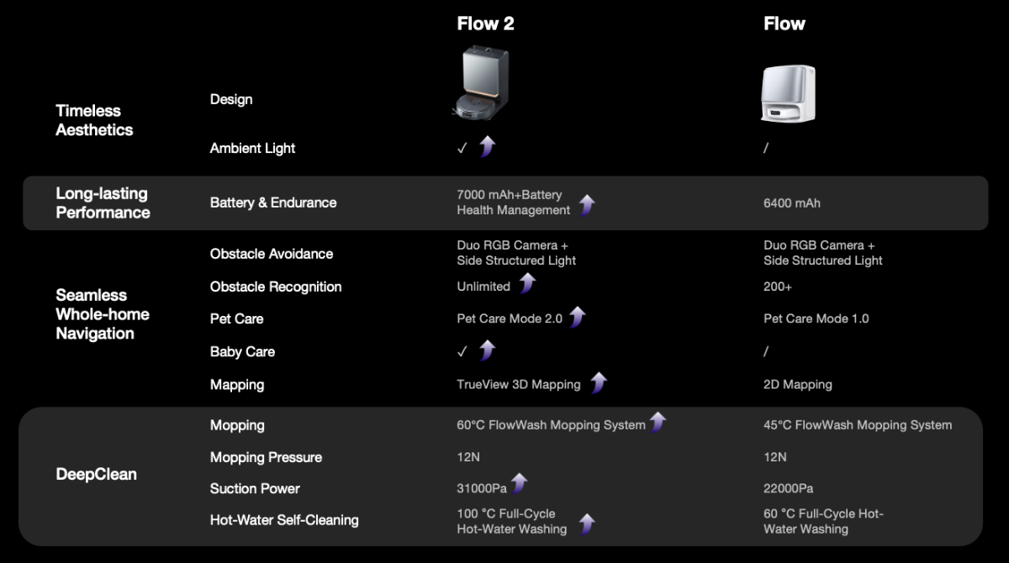Click the upgrade arrow beside Ambient Light checkmark
The height and width of the screenshot is (563, 1009).
click(487, 147)
